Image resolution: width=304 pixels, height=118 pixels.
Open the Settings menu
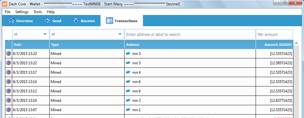click(x=22, y=12)
